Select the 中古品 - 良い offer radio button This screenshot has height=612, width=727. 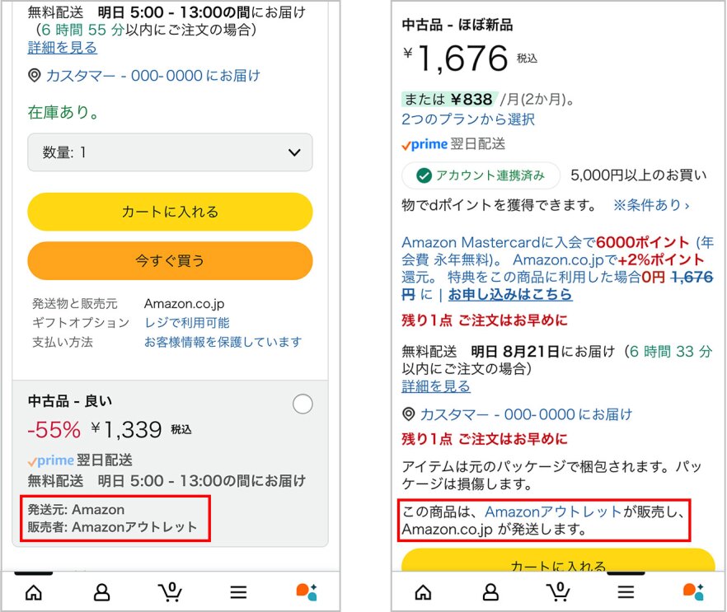click(303, 404)
